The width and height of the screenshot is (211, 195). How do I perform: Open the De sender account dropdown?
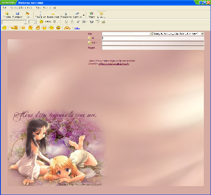pyautogui.click(x=151, y=34)
